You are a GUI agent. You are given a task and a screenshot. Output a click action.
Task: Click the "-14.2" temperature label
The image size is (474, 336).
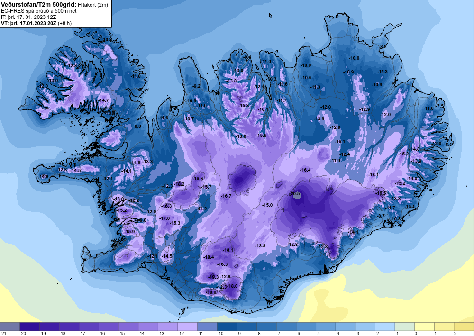tap(202, 209)
